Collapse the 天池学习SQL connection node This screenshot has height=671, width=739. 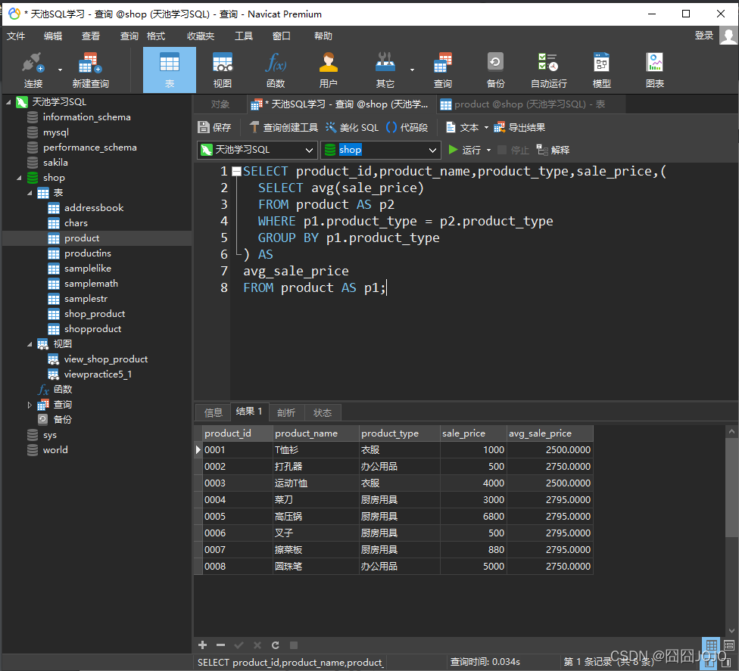point(8,102)
